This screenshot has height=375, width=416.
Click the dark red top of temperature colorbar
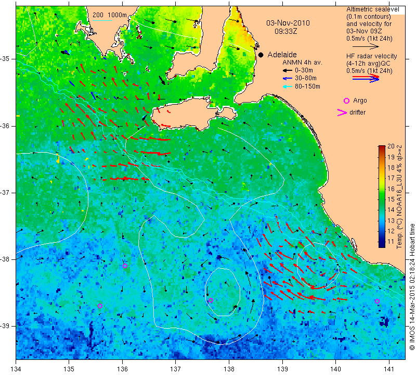382,147
